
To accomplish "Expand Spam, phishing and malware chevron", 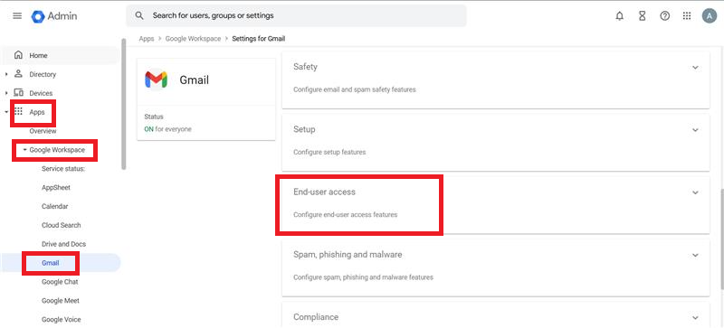I will [x=695, y=255].
